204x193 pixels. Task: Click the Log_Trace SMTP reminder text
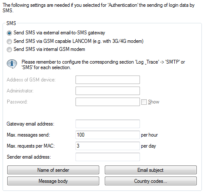pos(103,65)
